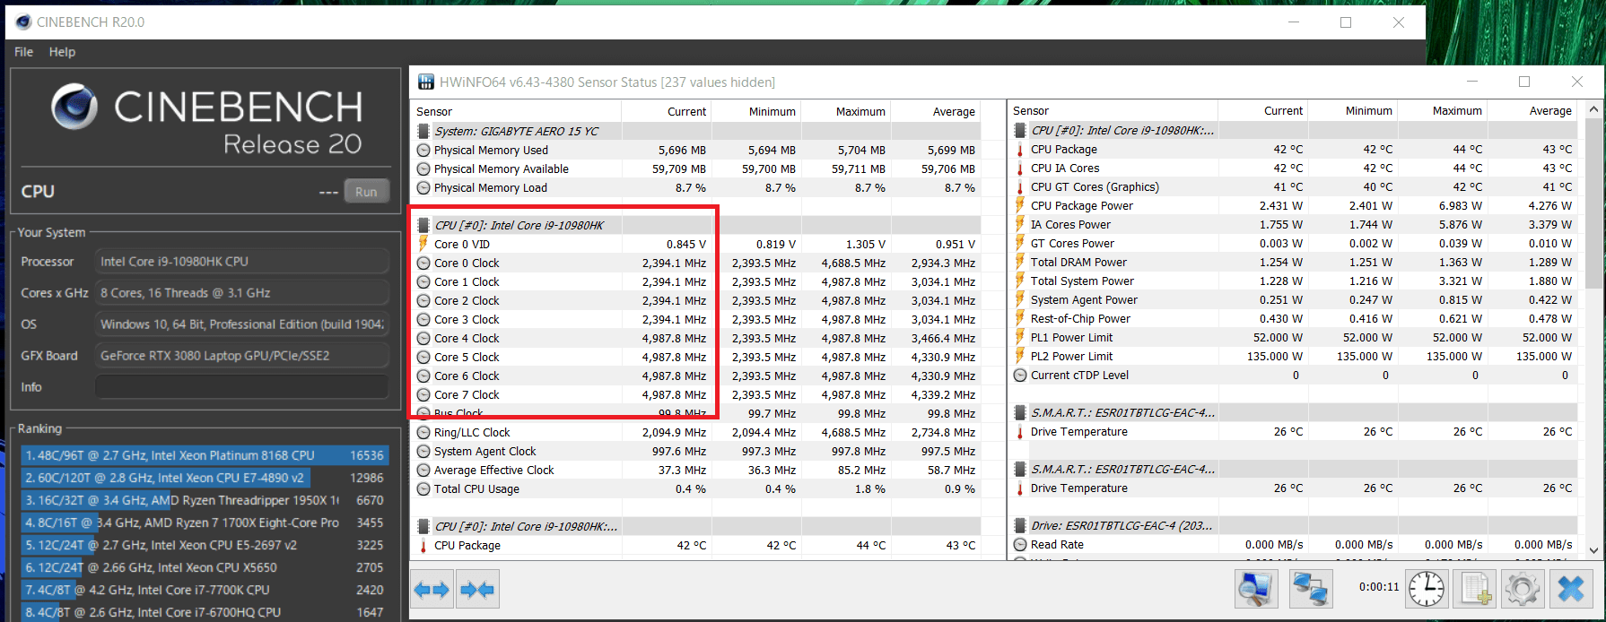This screenshot has width=1606, height=622.
Task: Select the Xeon CPU E7-4890 v2 ranking entry
Action: click(x=205, y=478)
